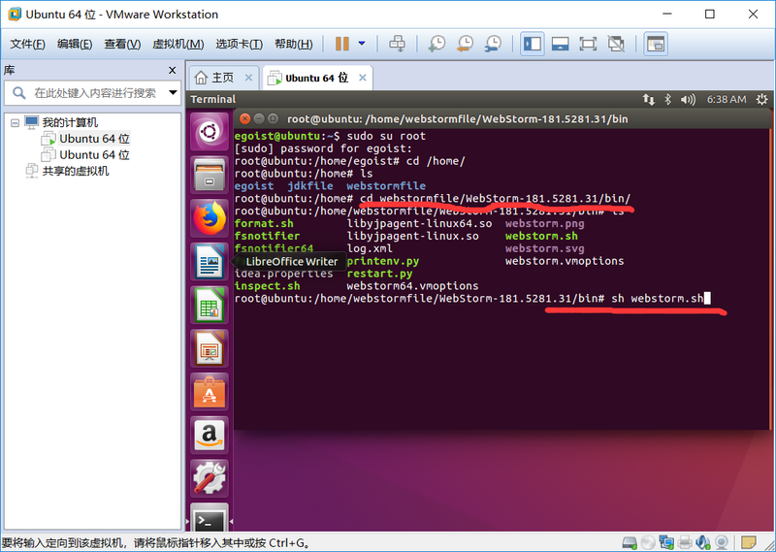776x552 pixels.
Task: Click the Terminal launcher icon at bottom
Action: tap(210, 517)
